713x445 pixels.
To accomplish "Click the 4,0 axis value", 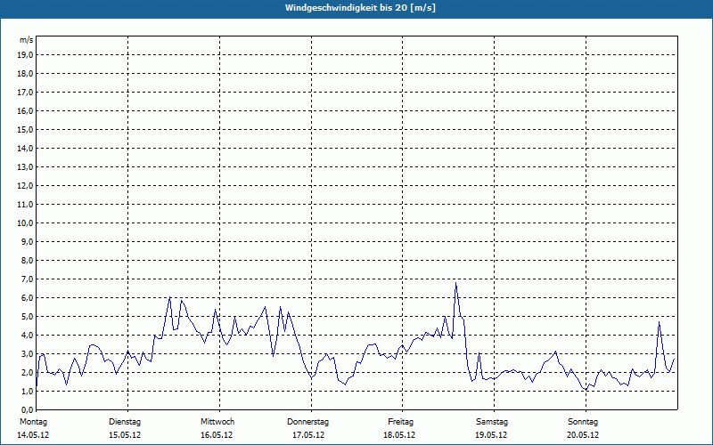I will (28, 336).
